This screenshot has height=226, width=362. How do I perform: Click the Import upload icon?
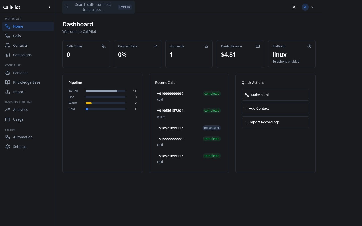[8, 92]
